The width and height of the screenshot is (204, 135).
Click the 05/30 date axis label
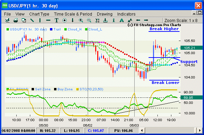tap(44, 125)
